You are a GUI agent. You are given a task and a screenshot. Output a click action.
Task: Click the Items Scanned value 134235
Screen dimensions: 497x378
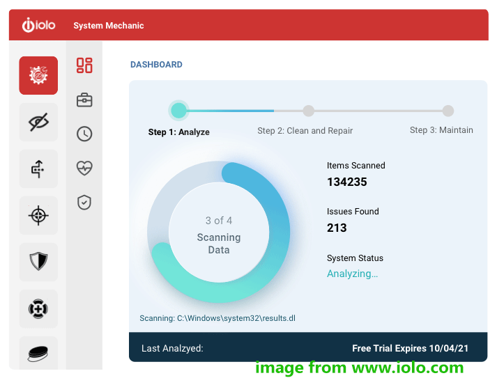click(347, 182)
